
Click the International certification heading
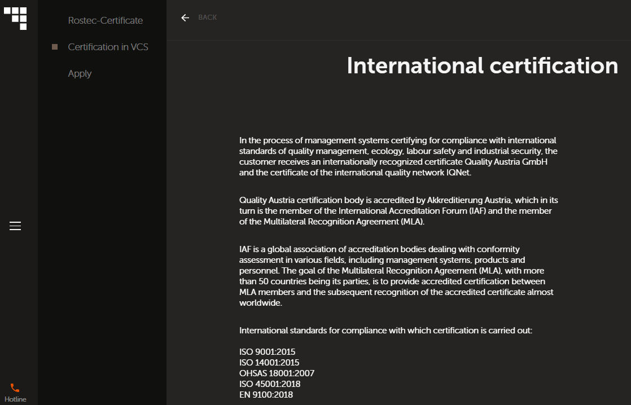point(482,65)
